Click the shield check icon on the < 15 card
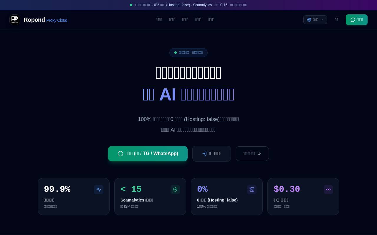 click(175, 189)
